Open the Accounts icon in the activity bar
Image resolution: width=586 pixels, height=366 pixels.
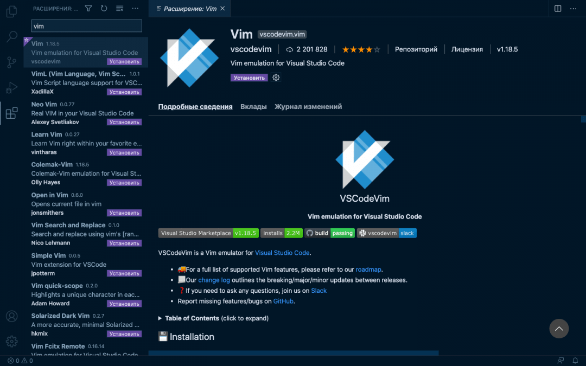tap(11, 316)
